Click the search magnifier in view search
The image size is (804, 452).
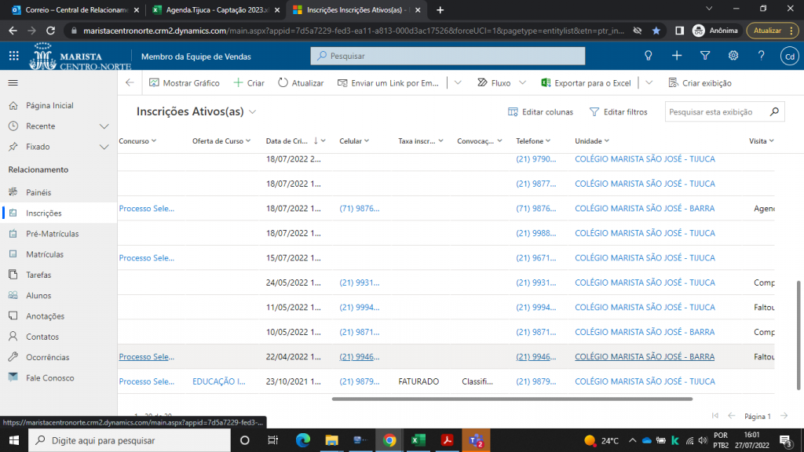point(774,111)
